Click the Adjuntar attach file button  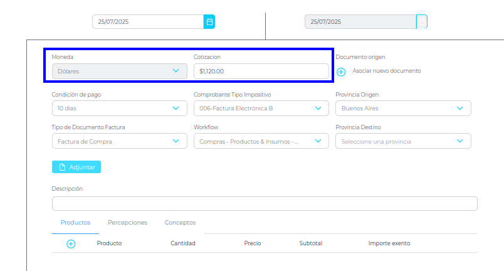pyautogui.click(x=76, y=167)
